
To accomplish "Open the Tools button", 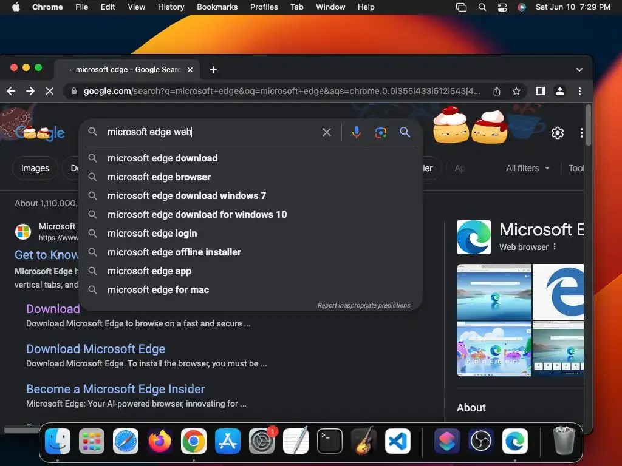I will [576, 168].
